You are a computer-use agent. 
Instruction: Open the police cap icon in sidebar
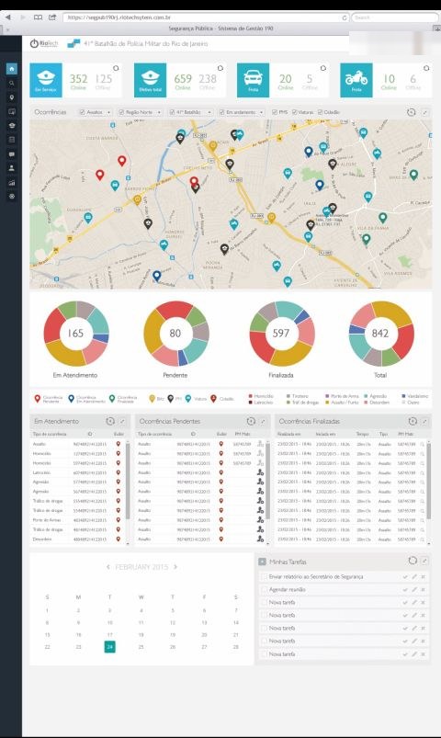click(x=12, y=126)
